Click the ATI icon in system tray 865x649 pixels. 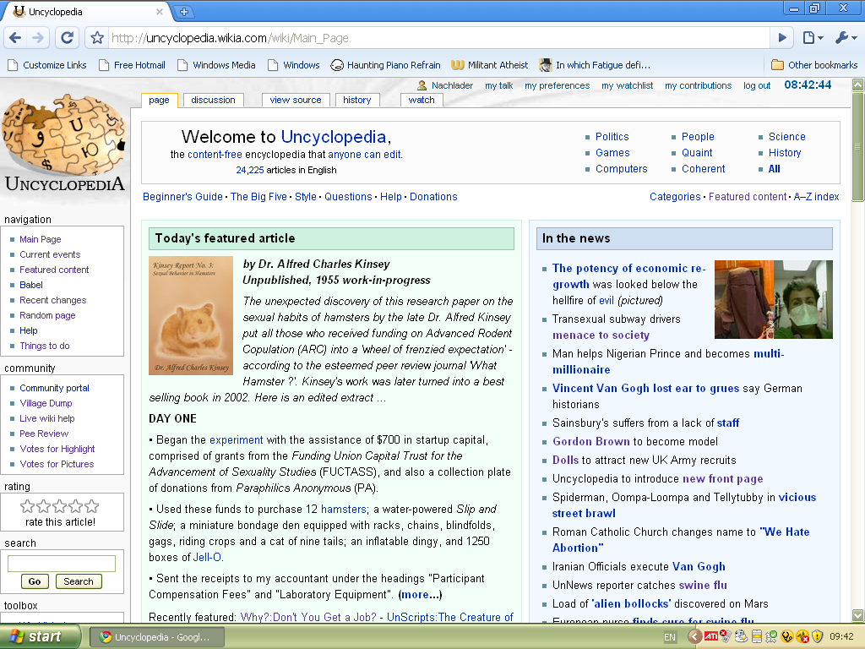pos(710,636)
